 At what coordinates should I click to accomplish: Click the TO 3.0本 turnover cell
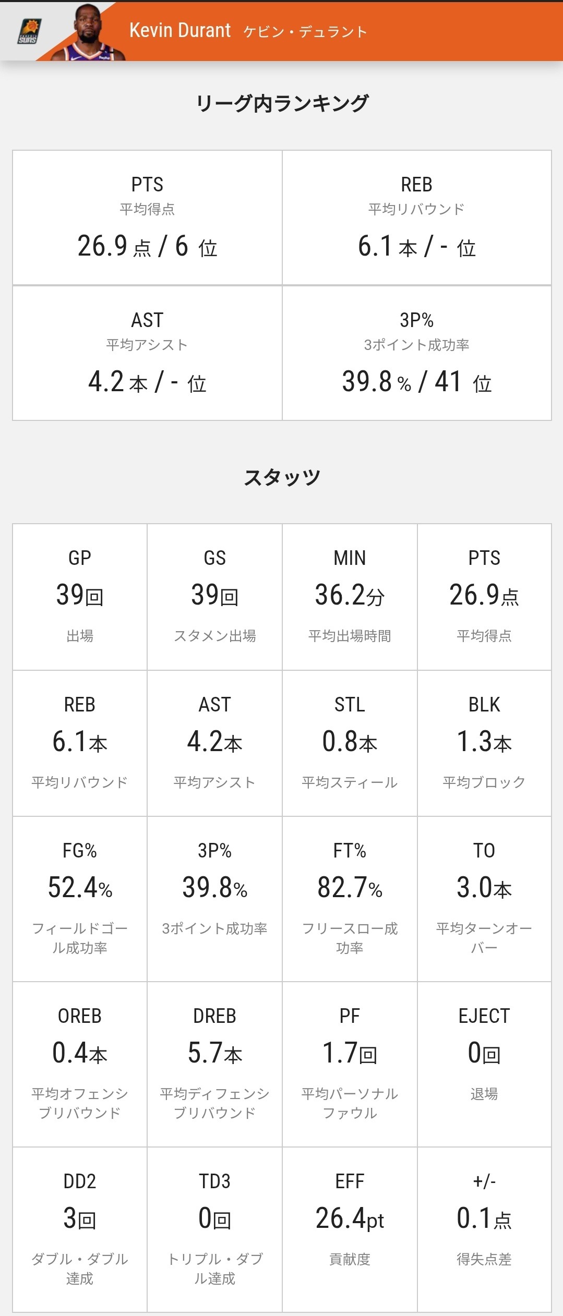[x=484, y=899]
